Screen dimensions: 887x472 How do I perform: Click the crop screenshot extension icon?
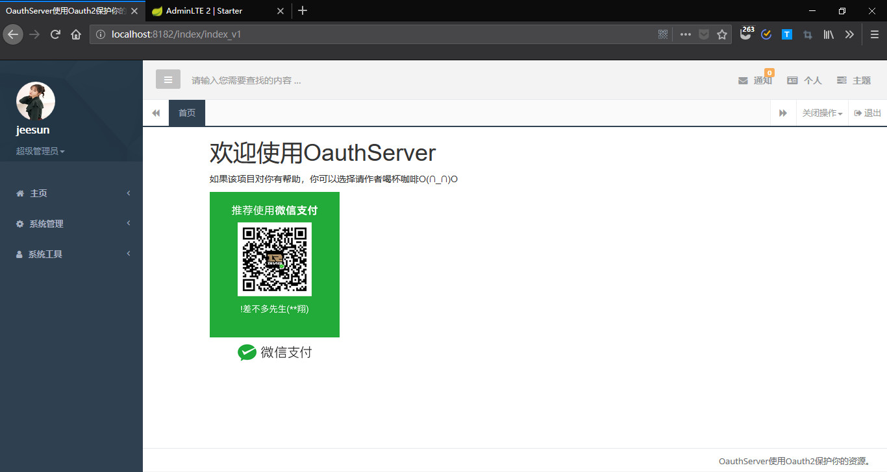[808, 34]
